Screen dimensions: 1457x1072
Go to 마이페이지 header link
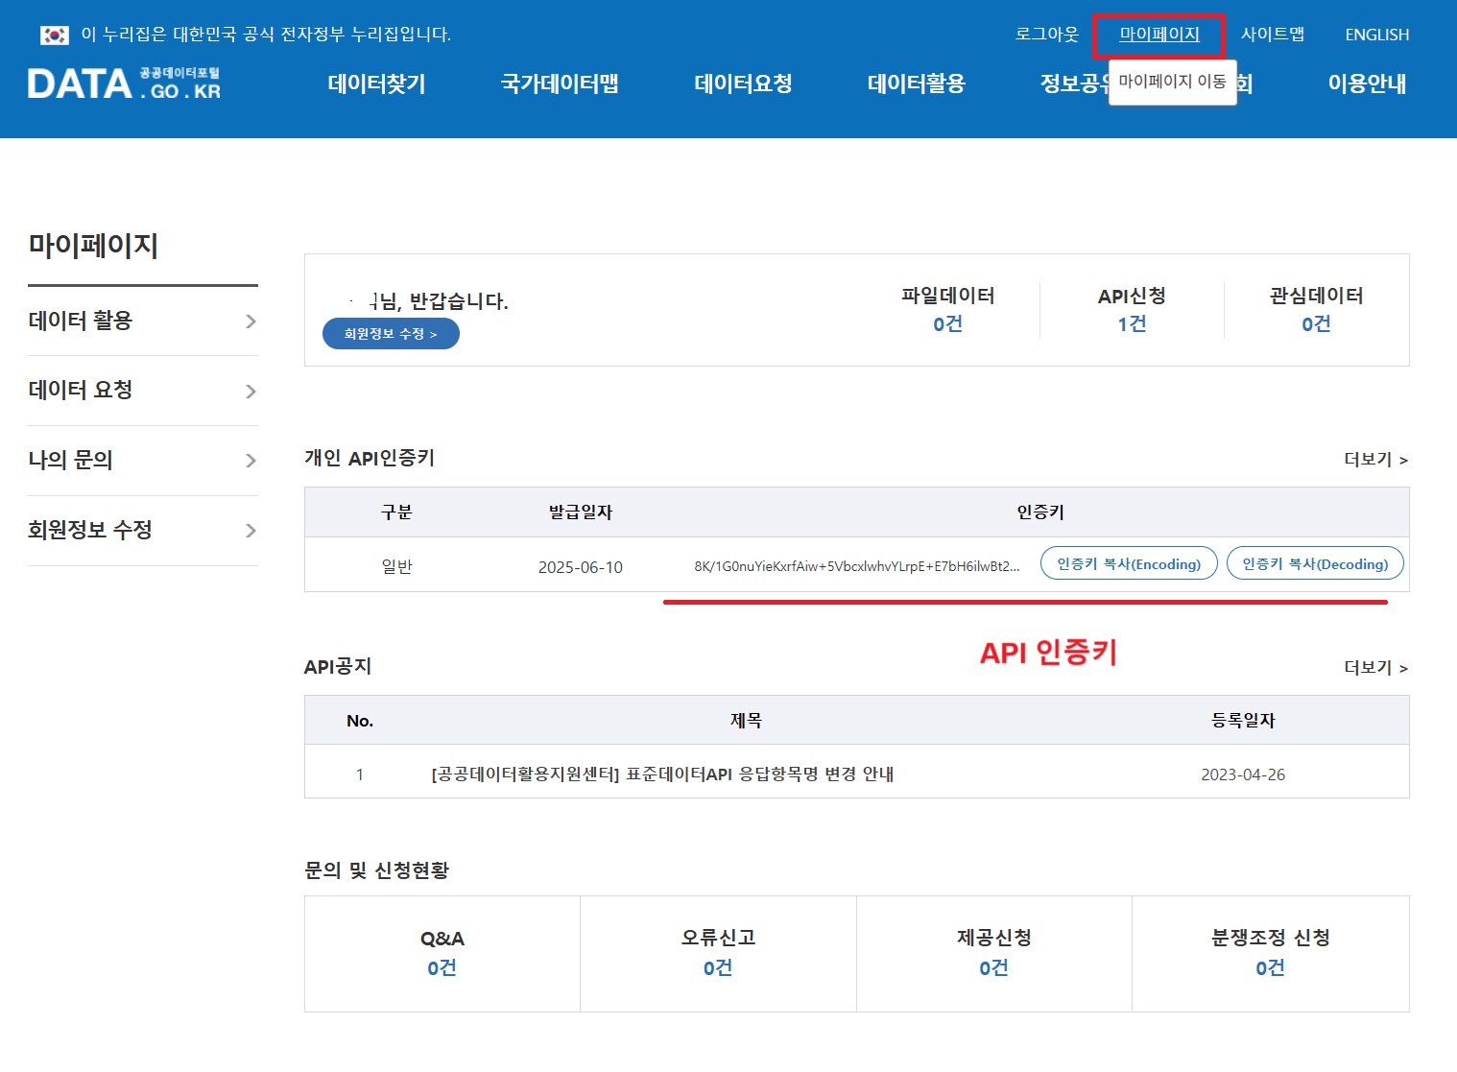point(1159,35)
